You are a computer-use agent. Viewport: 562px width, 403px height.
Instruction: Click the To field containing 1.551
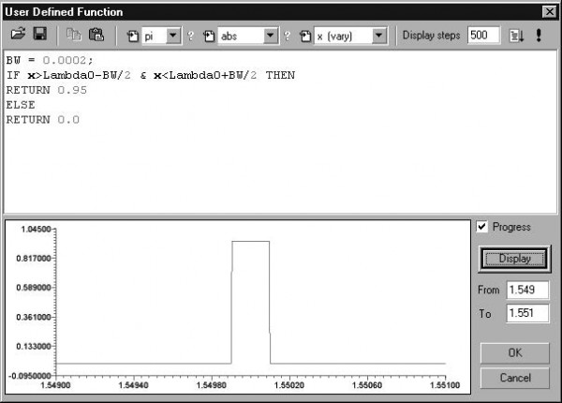pyautogui.click(x=527, y=313)
